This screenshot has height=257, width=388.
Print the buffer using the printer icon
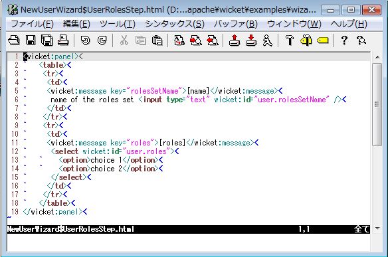[x=63, y=41]
